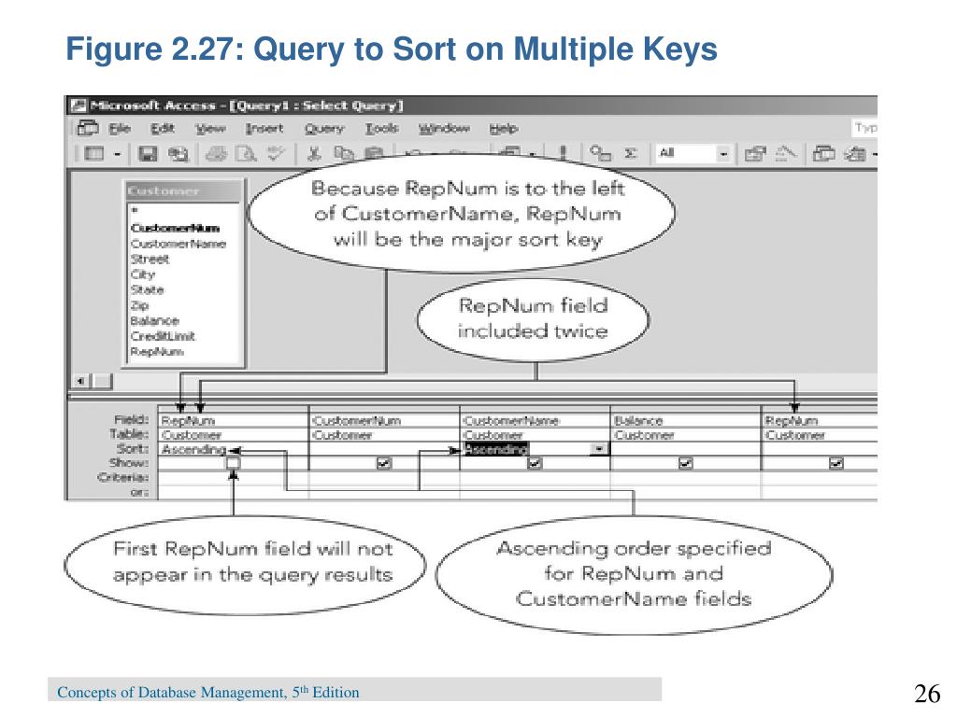This screenshot has height=717, width=957.
Task: Click the Access icon in title bar
Action: pyautogui.click(x=78, y=105)
